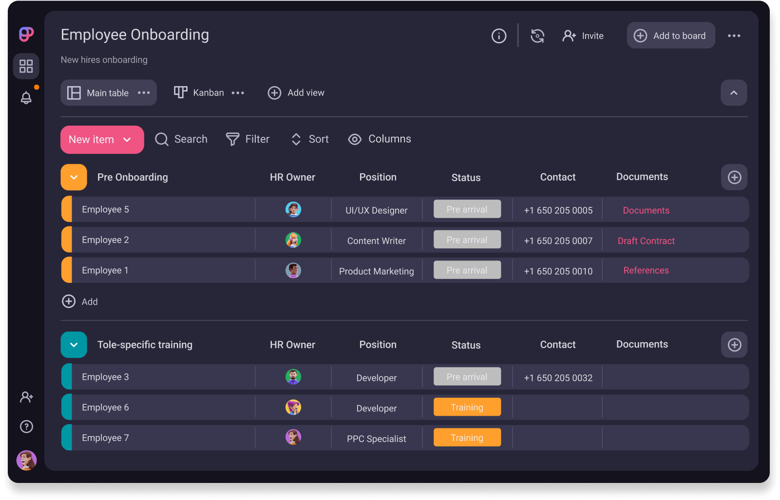Click the activity/sync icon near Invite
This screenshot has height=500, width=780.
click(x=537, y=36)
